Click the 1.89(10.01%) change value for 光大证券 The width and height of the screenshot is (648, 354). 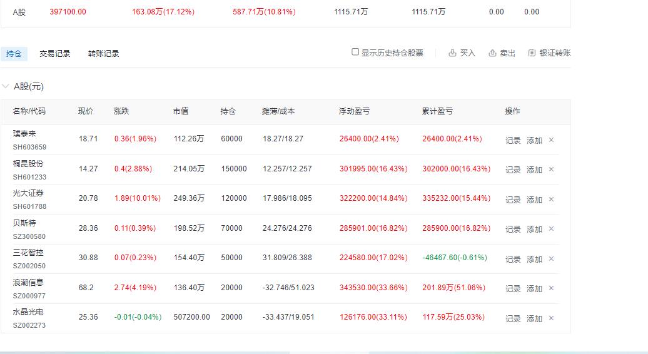pyautogui.click(x=138, y=198)
